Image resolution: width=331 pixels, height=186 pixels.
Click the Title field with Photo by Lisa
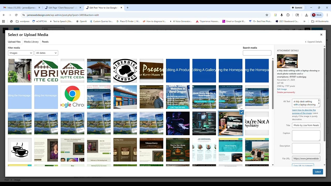[306, 125]
